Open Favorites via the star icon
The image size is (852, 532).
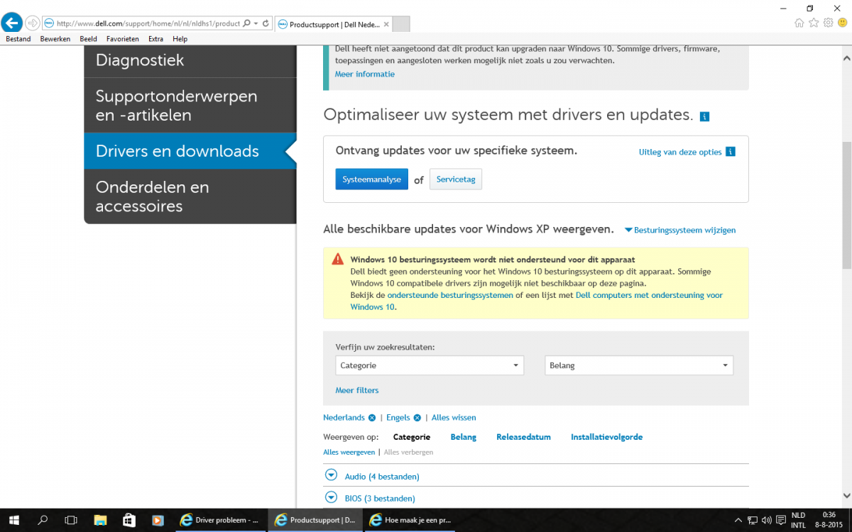pyautogui.click(x=814, y=23)
